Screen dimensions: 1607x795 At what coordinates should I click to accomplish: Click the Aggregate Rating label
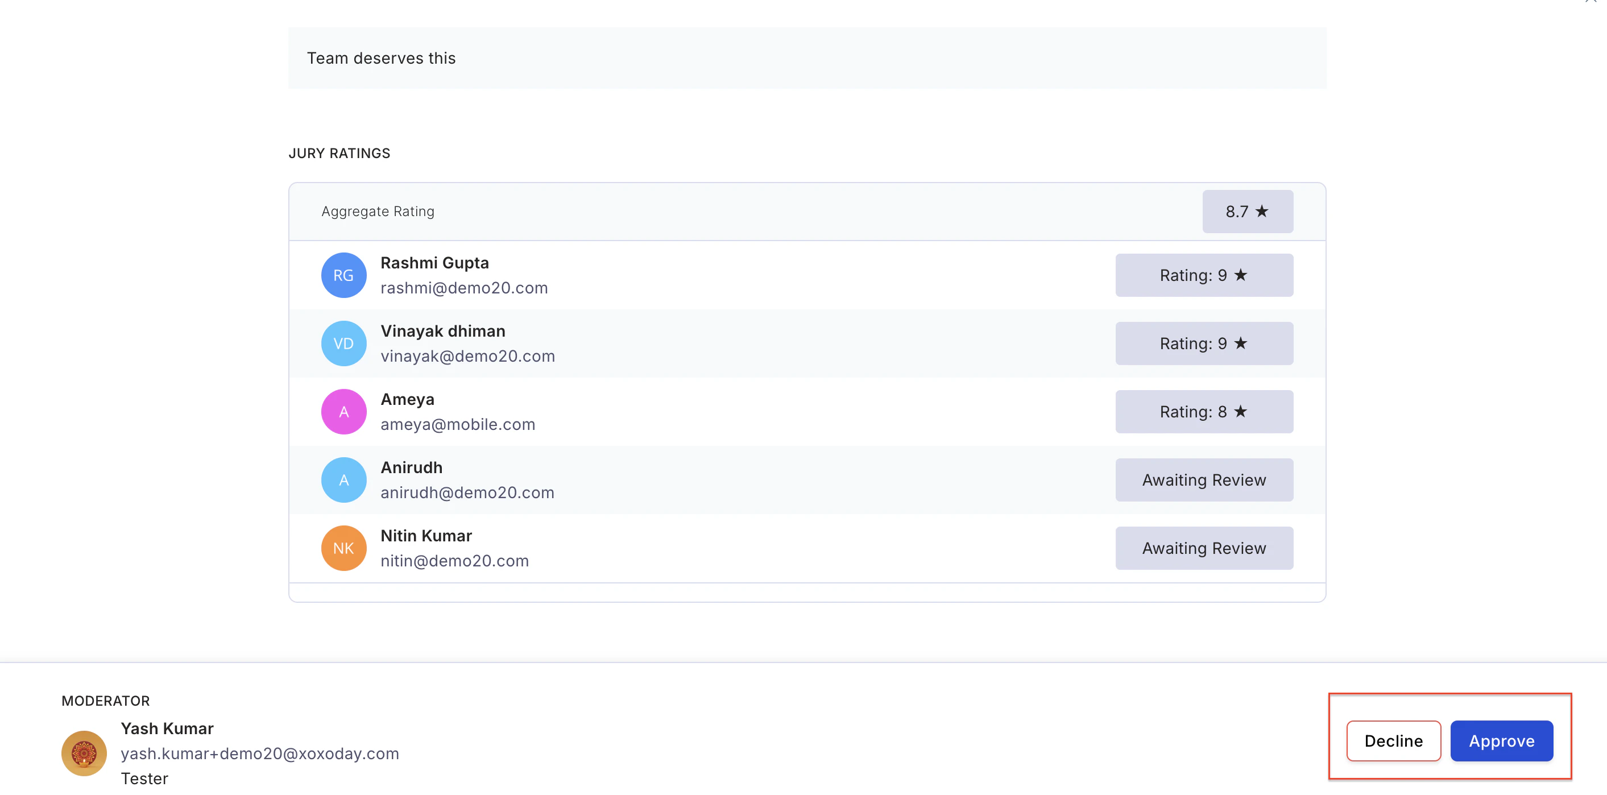378,212
